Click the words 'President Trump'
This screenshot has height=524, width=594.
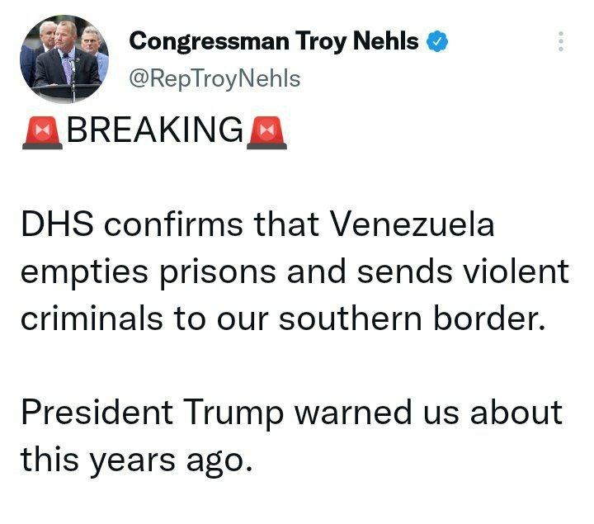153,413
